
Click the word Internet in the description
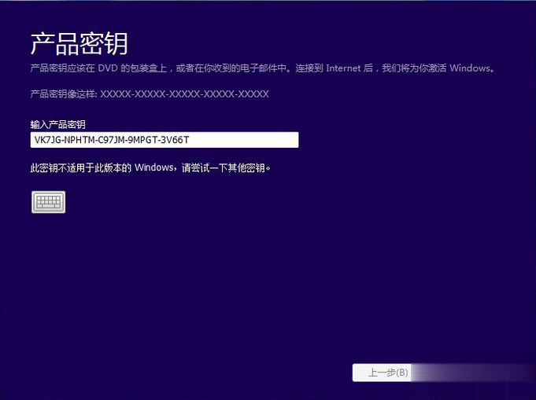click(x=344, y=68)
